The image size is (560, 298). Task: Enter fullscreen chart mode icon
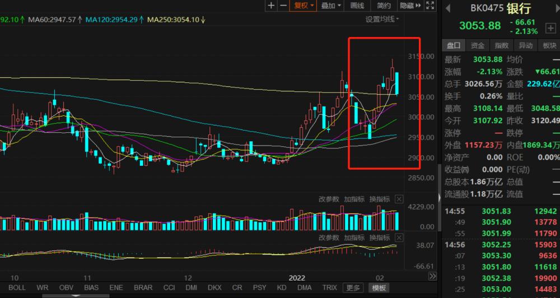tap(430, 6)
